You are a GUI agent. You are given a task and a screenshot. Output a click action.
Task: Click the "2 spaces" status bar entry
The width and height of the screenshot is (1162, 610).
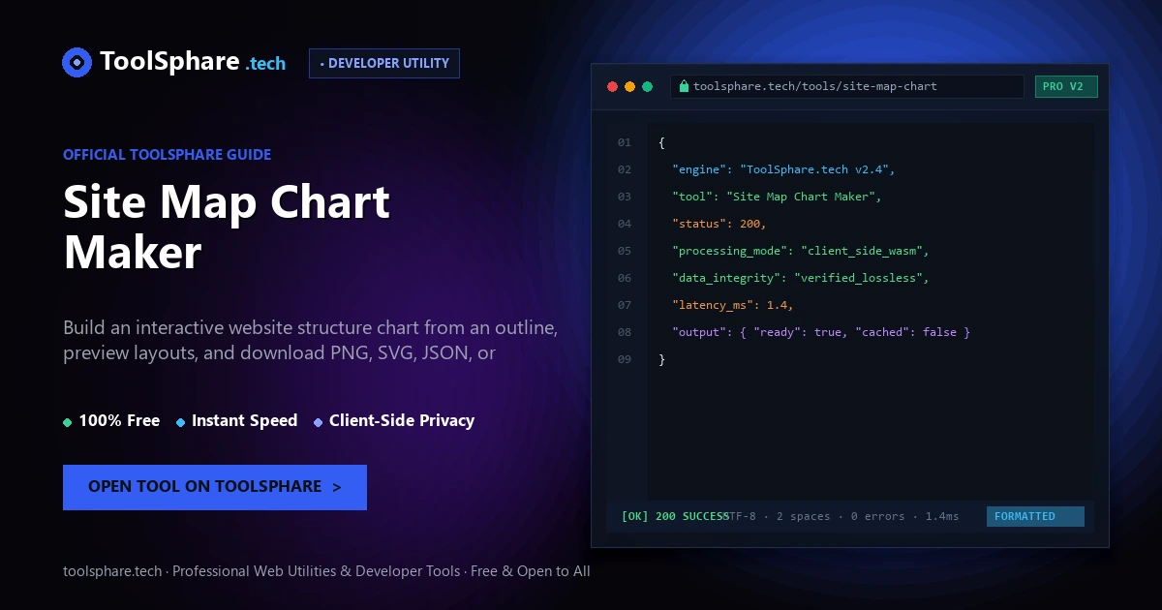[804, 516]
